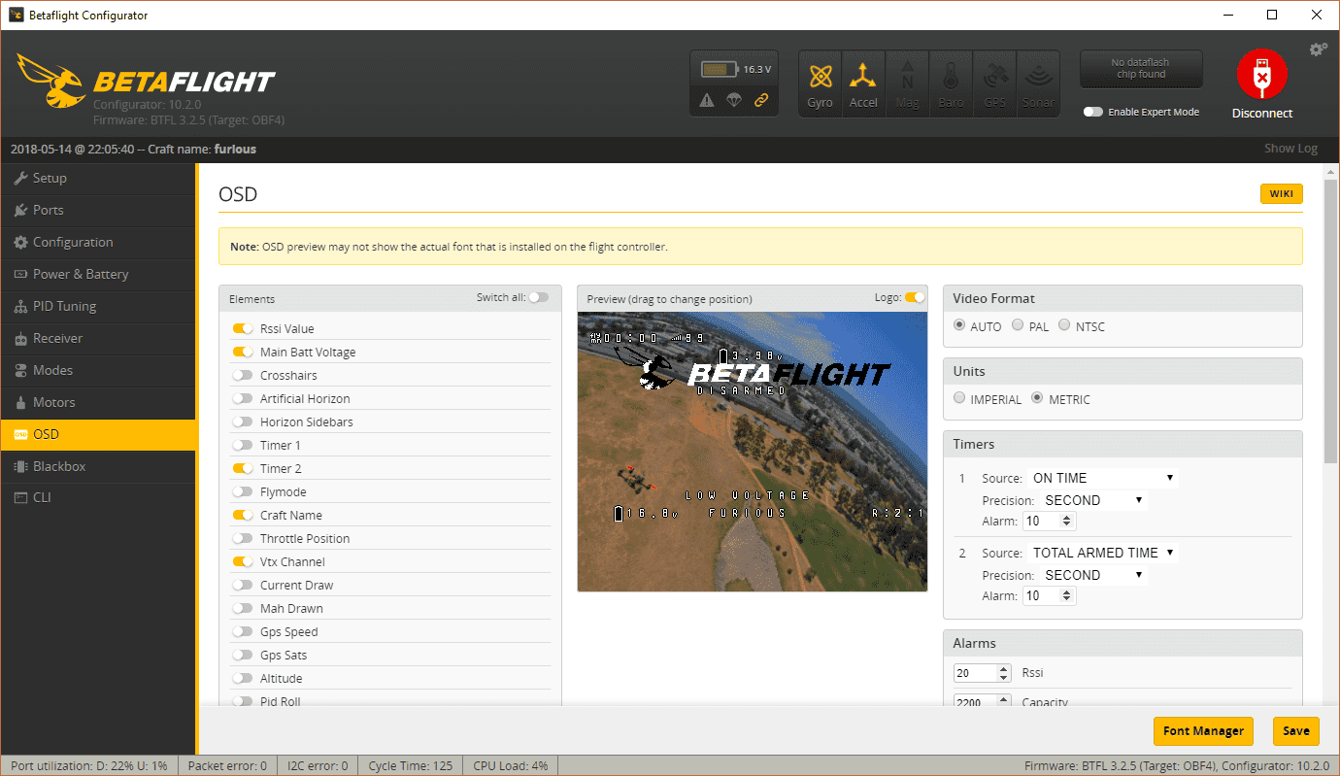Select NTSC video format
The width and height of the screenshot is (1340, 776).
(1064, 325)
